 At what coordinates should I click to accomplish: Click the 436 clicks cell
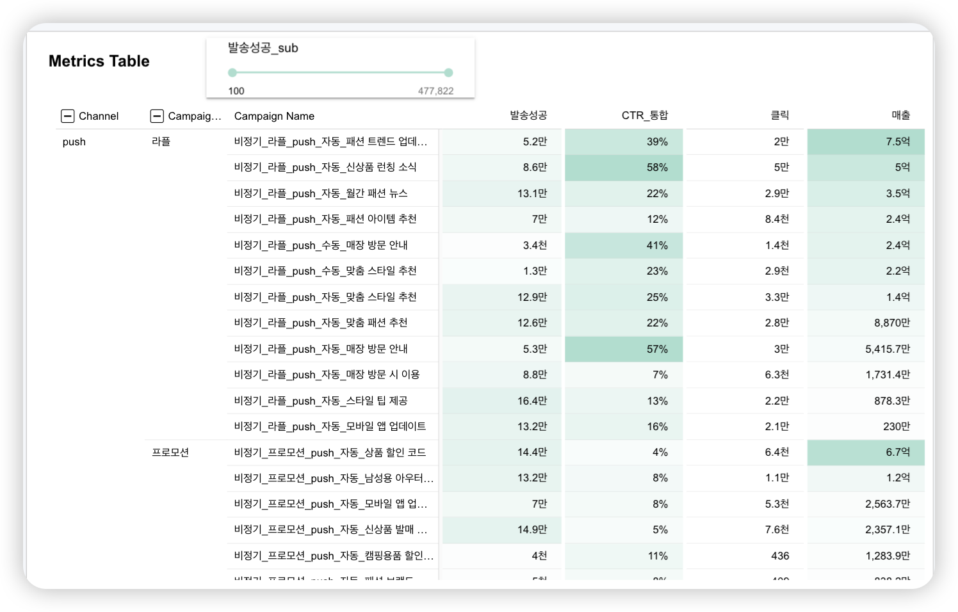(x=745, y=556)
